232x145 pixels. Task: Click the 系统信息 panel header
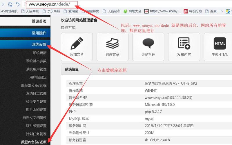(x=146, y=69)
